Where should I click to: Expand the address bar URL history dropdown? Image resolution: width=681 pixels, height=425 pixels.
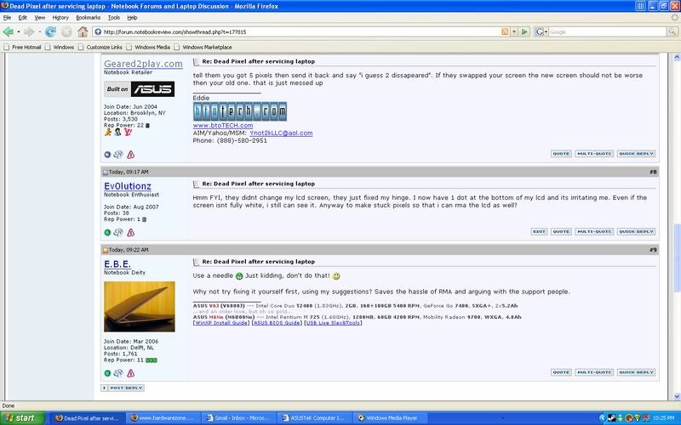tap(514, 31)
